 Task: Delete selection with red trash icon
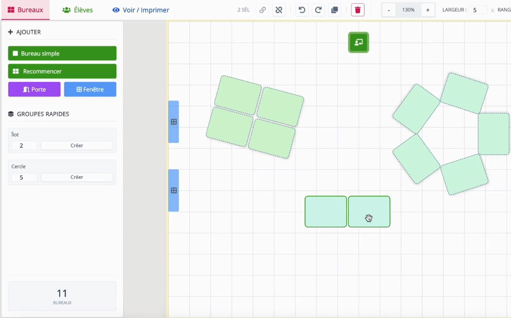pyautogui.click(x=358, y=10)
